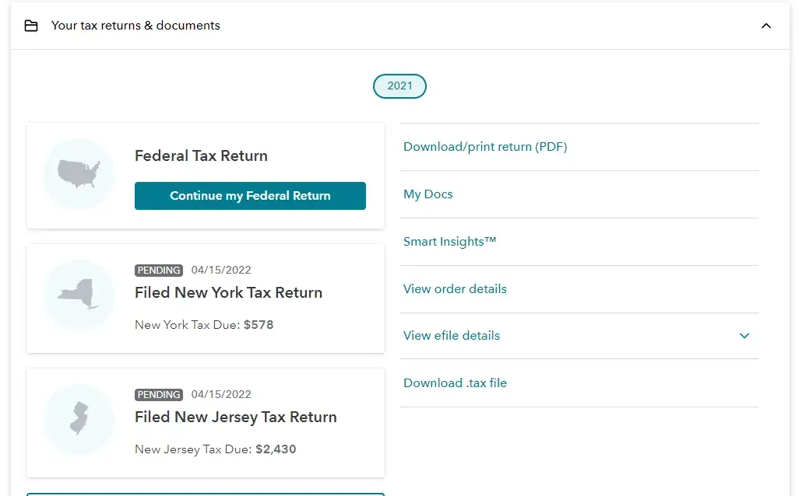Click the New Jersey state map icon

point(79,418)
